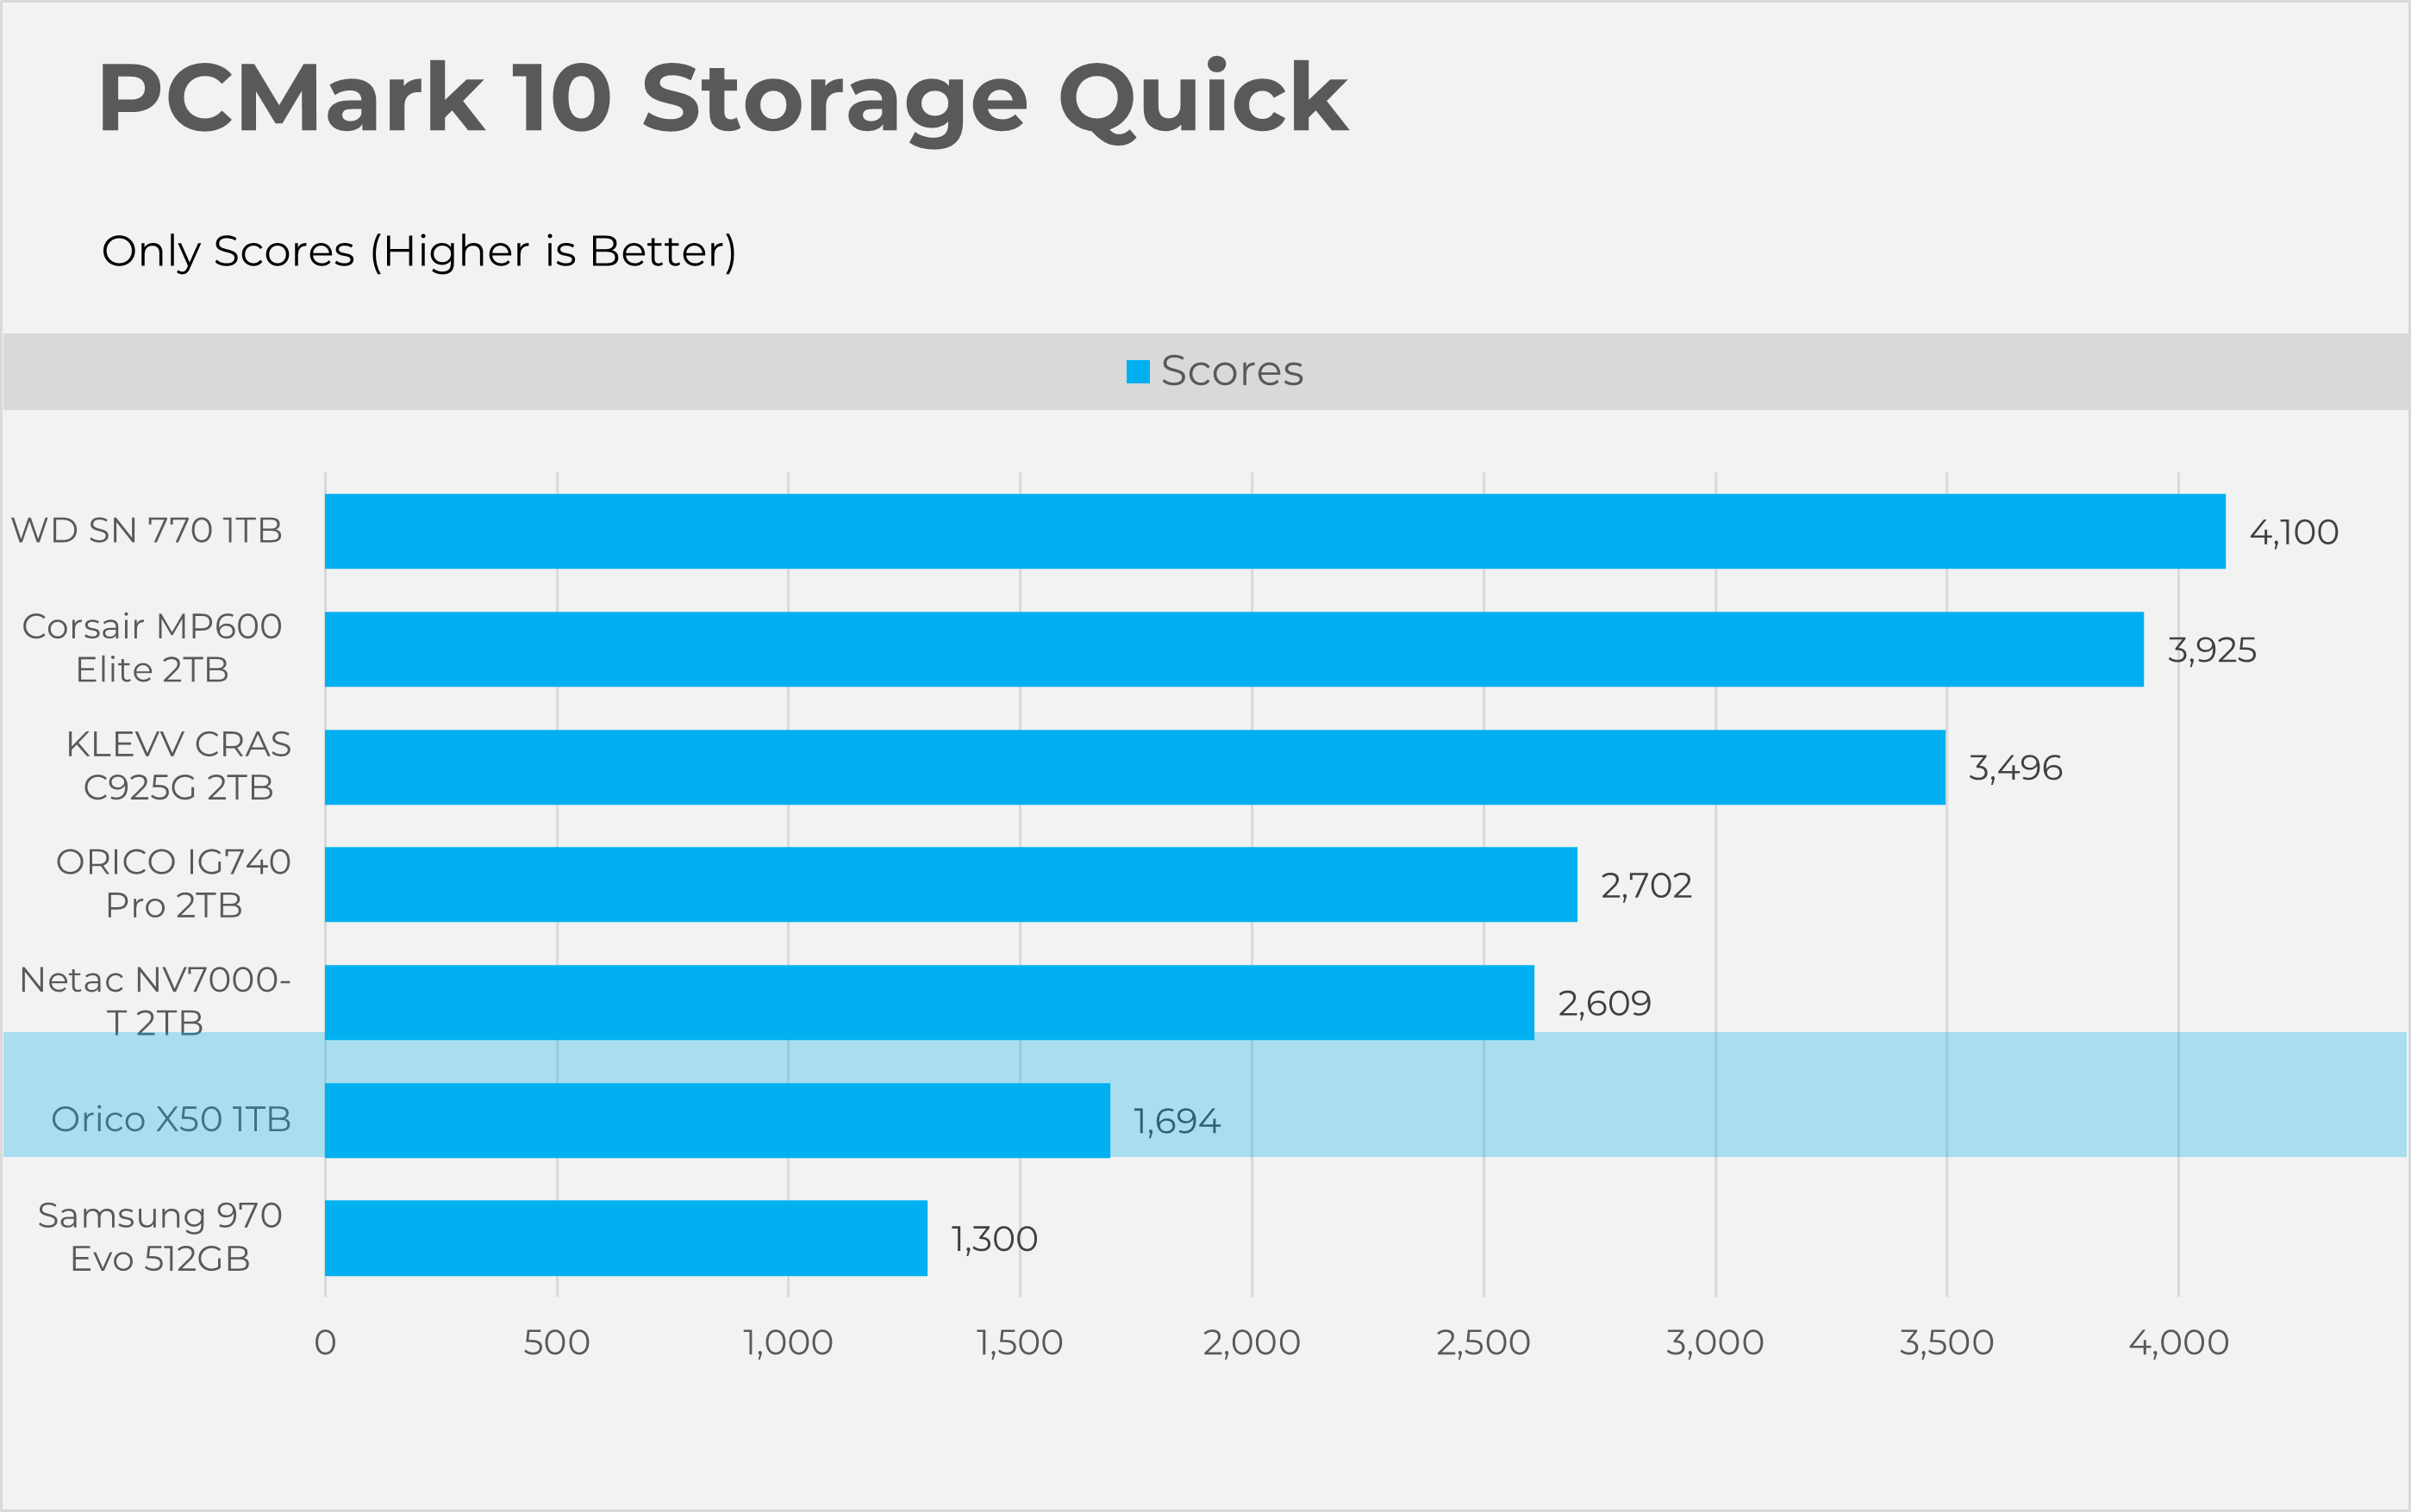Click the 1,694 data label
This screenshot has height=1512, width=2411.
point(1176,1121)
